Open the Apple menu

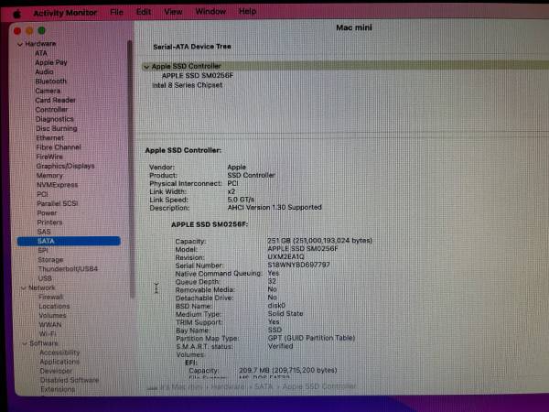click(16, 12)
